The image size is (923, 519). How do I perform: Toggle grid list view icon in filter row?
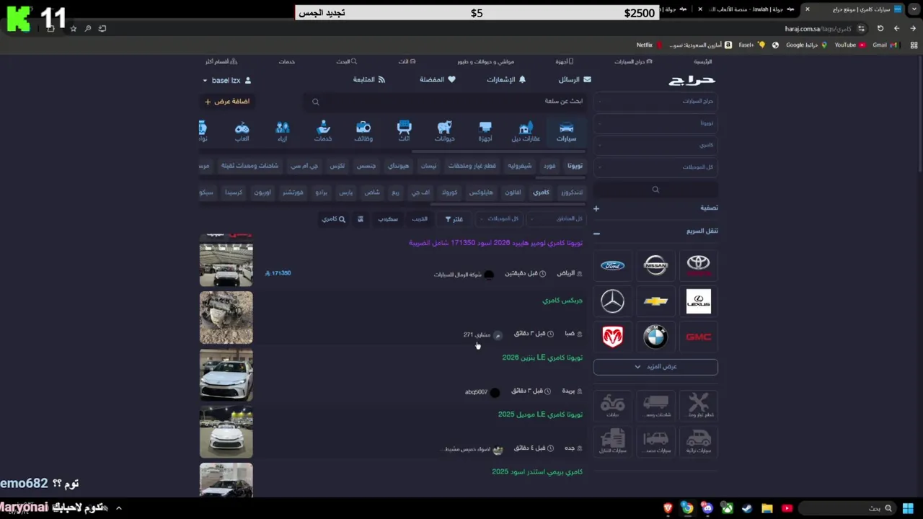[361, 218]
